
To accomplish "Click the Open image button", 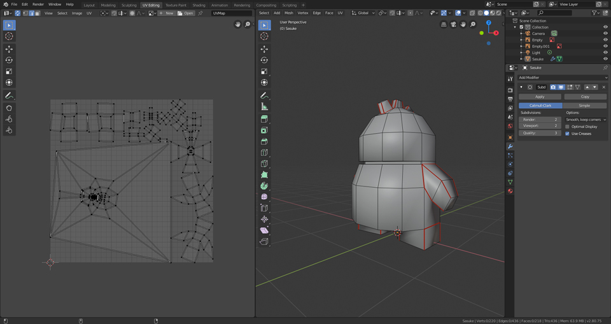I will [186, 13].
